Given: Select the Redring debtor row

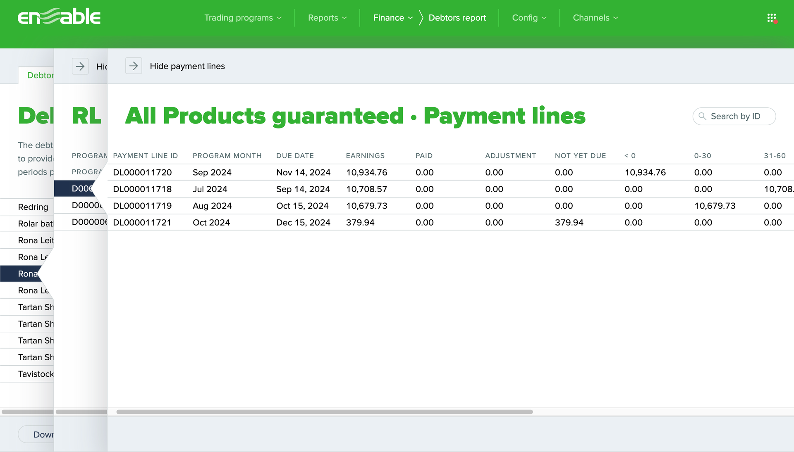Looking at the screenshot, I should pos(27,207).
